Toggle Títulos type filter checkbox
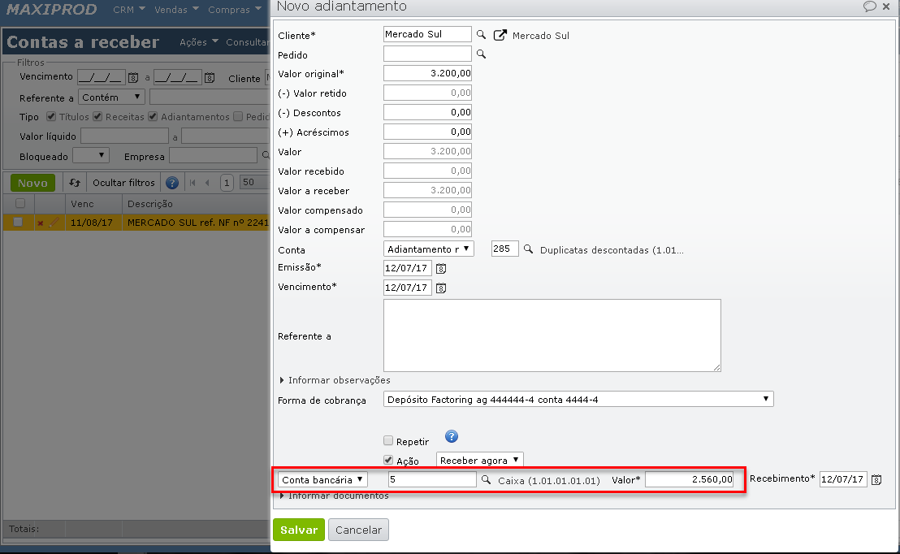Image resolution: width=900 pixels, height=554 pixels. (51, 116)
